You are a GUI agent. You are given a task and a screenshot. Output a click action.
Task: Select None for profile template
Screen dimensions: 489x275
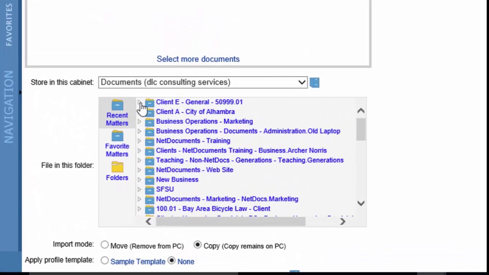pos(172,261)
